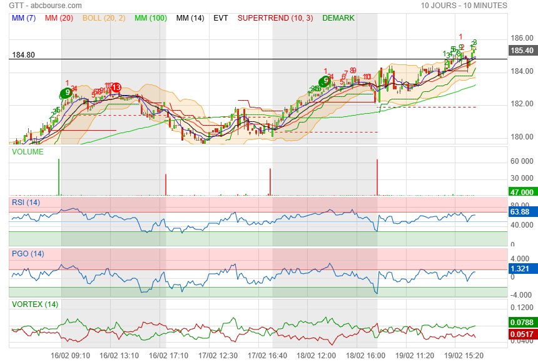Click the red 0.0517 Vortex value swatch
538x362 pixels.
pyautogui.click(x=522, y=334)
